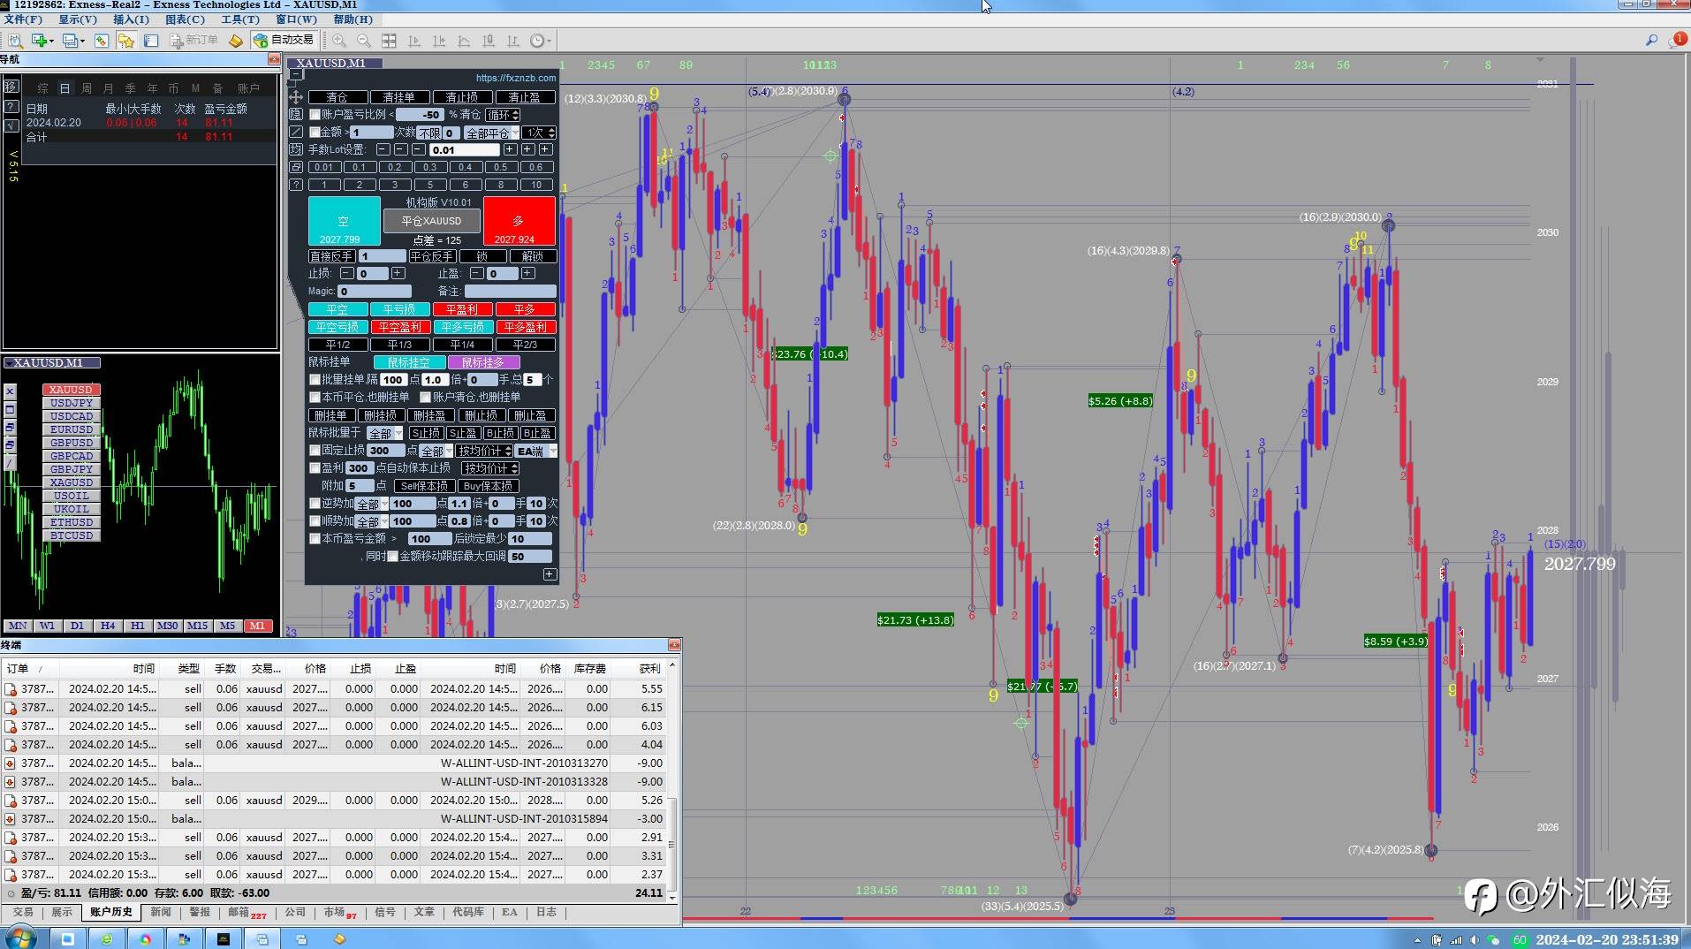This screenshot has width=1691, height=949.
Task: Enable the 批量挂单 checkbox
Action: pos(315,380)
